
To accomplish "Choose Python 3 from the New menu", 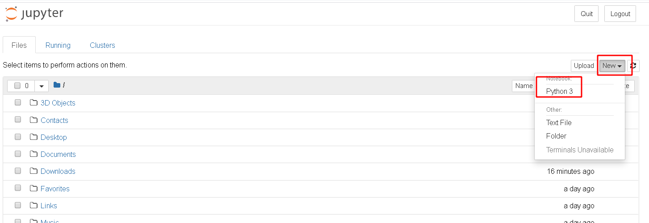I will pos(559,91).
